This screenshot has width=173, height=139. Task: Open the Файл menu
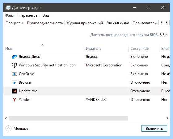pos(10,15)
